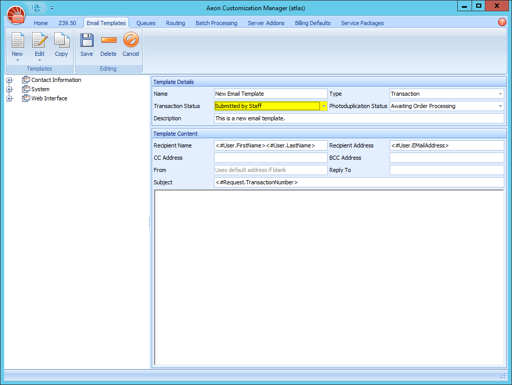The image size is (512, 385).
Task: Open the Transaction Status dropdown
Action: [324, 106]
